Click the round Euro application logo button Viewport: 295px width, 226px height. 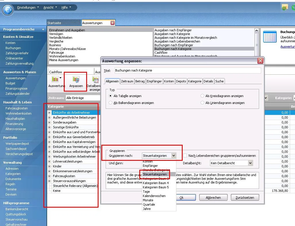[8, 10]
